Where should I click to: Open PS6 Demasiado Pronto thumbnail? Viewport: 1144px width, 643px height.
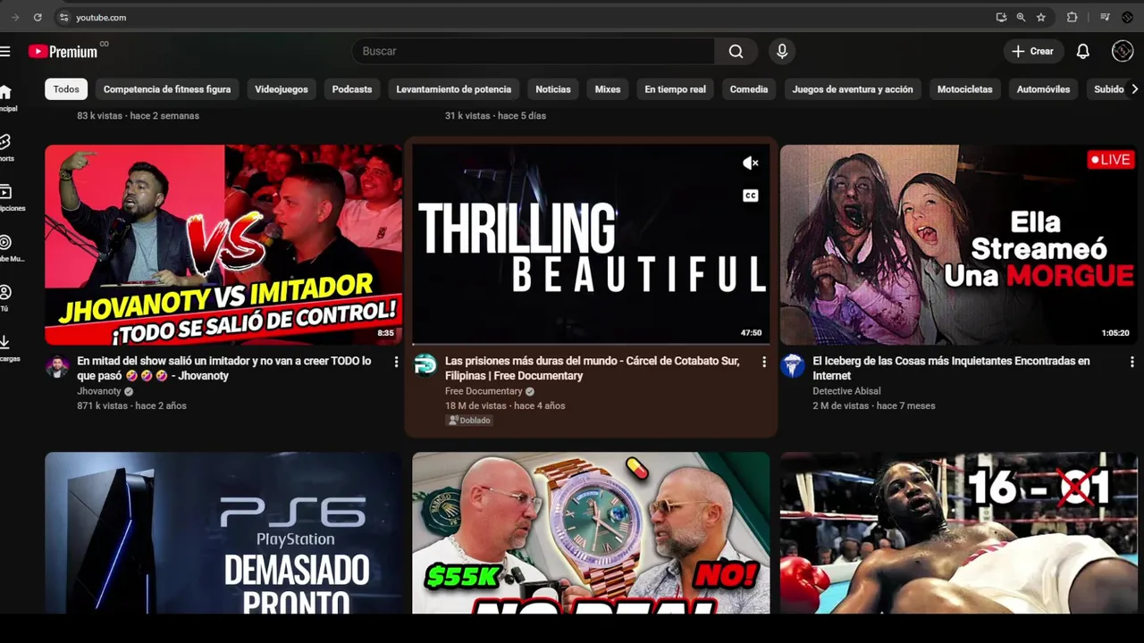(x=223, y=532)
